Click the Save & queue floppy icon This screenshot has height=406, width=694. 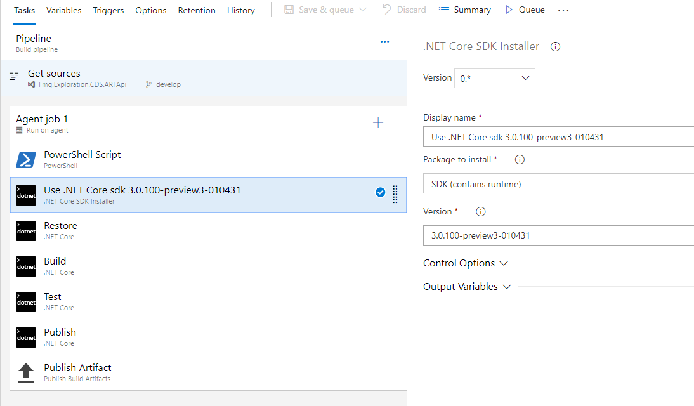point(289,10)
